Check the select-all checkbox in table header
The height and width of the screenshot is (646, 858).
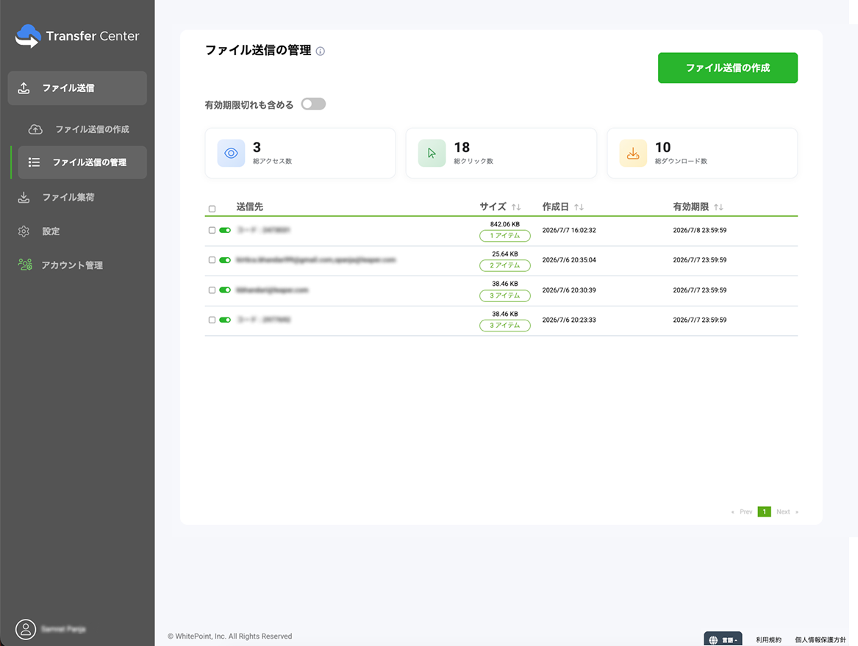coord(212,209)
